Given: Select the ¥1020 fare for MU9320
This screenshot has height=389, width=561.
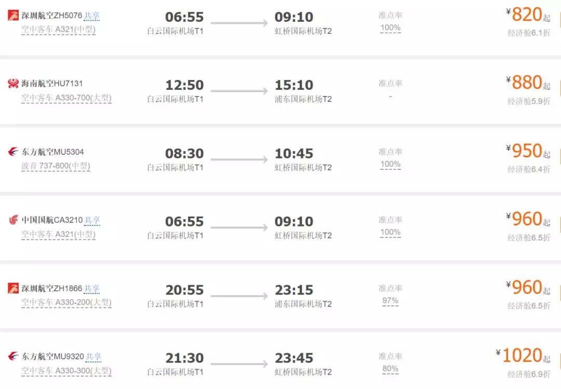Looking at the screenshot, I should click(x=523, y=356).
